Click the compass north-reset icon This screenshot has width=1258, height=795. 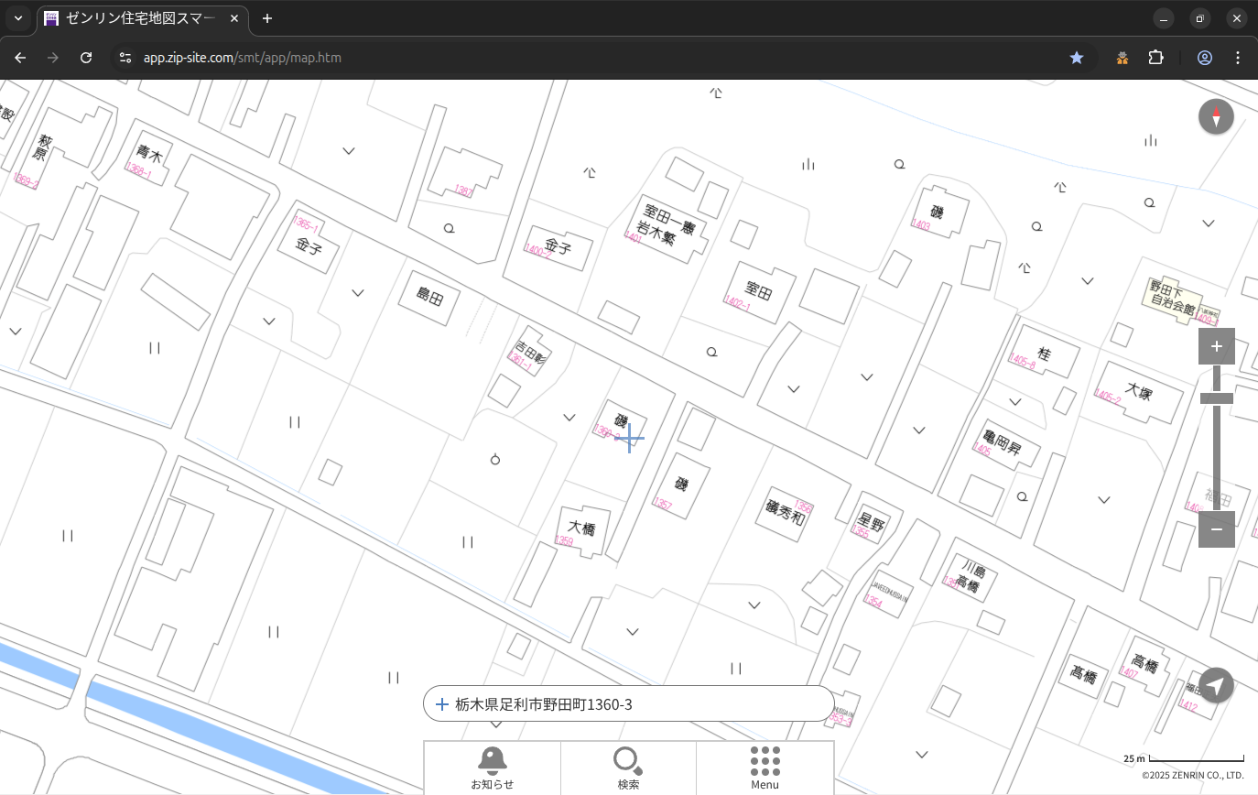pos(1216,117)
